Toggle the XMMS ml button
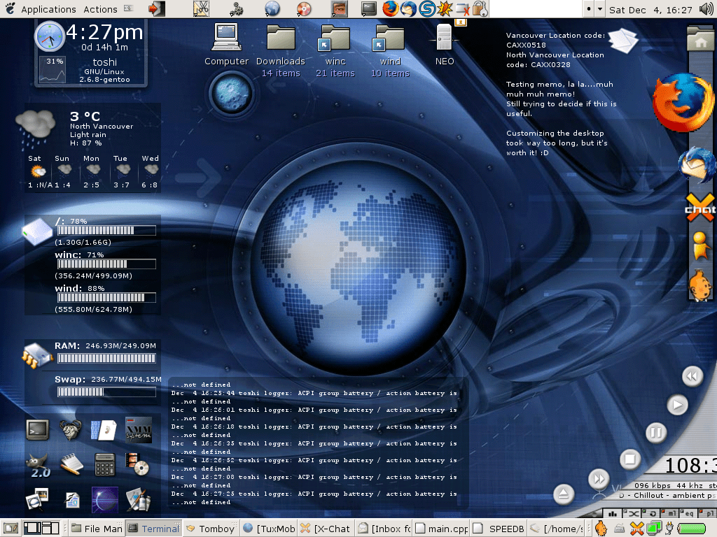 tap(670, 514)
